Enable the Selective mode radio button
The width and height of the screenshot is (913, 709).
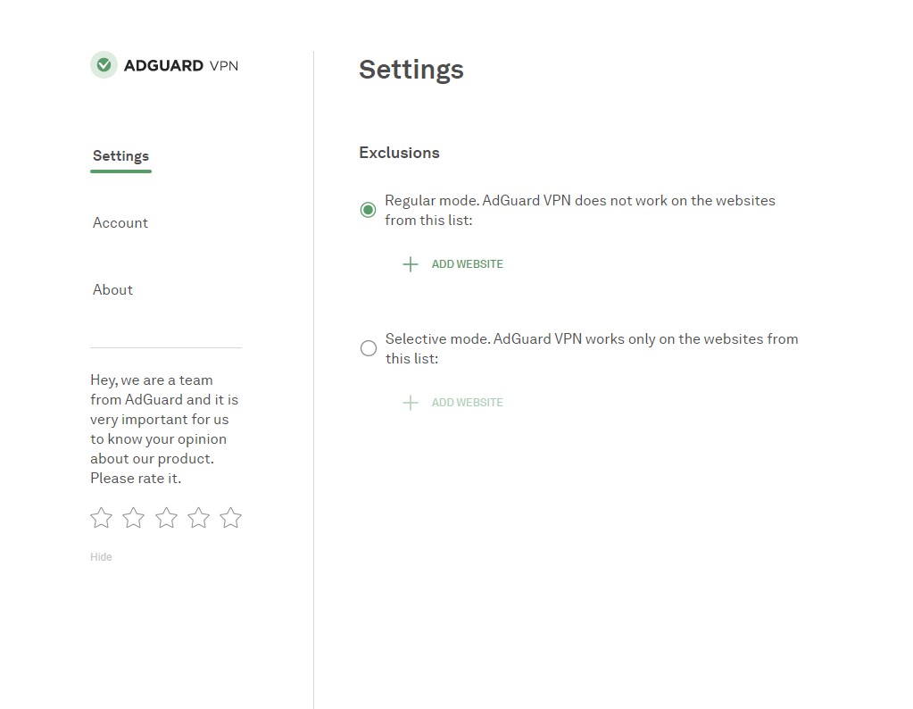(368, 348)
